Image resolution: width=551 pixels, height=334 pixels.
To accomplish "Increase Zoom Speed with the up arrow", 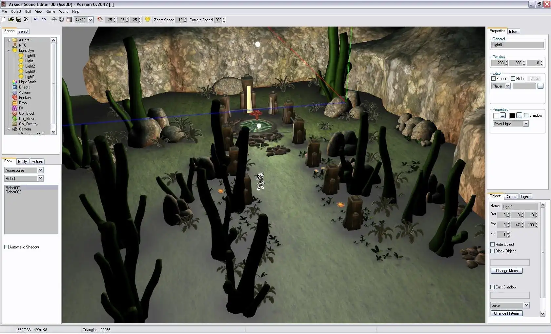I will pos(185,18).
